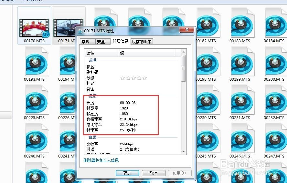Click the 频道 value 2 (立体声)

click(130, 149)
